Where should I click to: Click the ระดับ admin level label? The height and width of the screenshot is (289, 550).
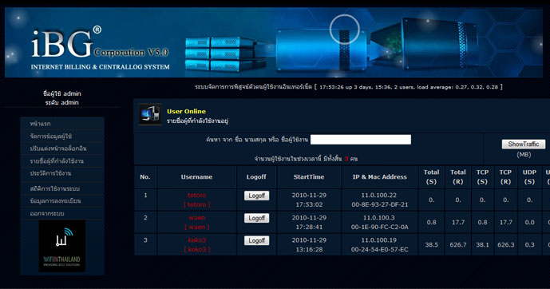pos(62,102)
